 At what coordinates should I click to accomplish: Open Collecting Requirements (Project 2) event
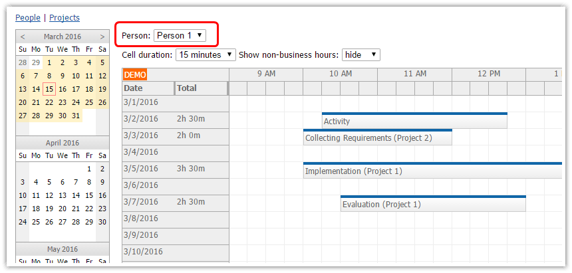[378, 137]
